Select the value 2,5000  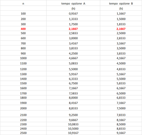(x=121, y=33)
